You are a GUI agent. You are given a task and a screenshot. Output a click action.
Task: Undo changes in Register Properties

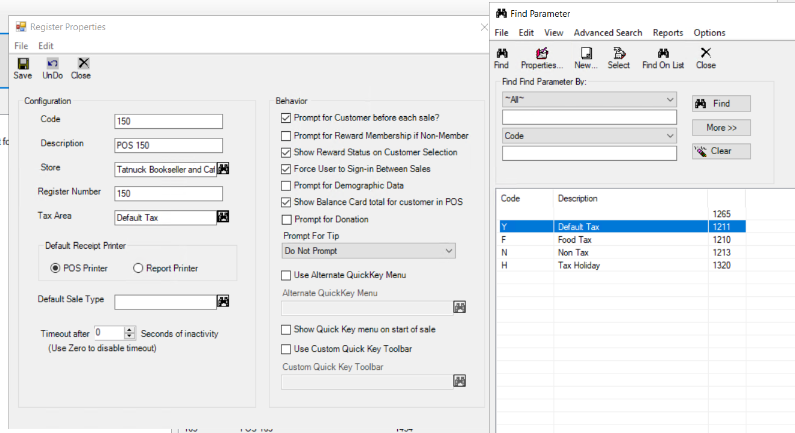[52, 69]
